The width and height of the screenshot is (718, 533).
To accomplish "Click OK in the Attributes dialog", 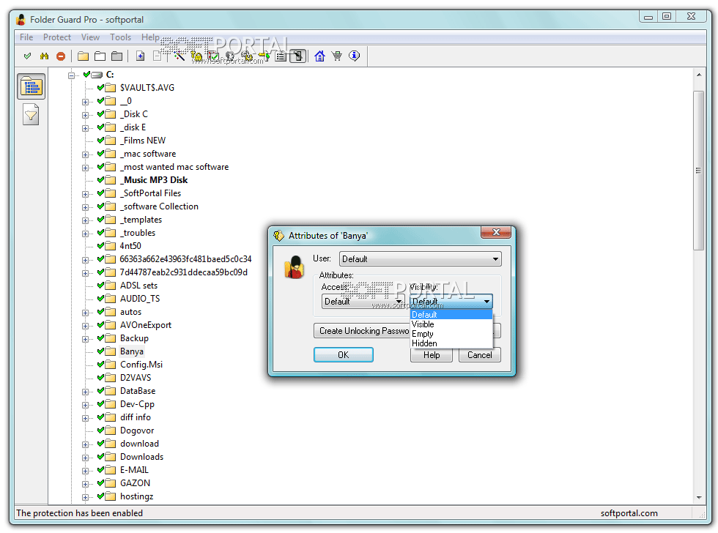I will tap(344, 355).
